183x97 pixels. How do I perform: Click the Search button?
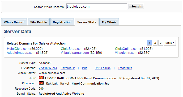pos(136,6)
